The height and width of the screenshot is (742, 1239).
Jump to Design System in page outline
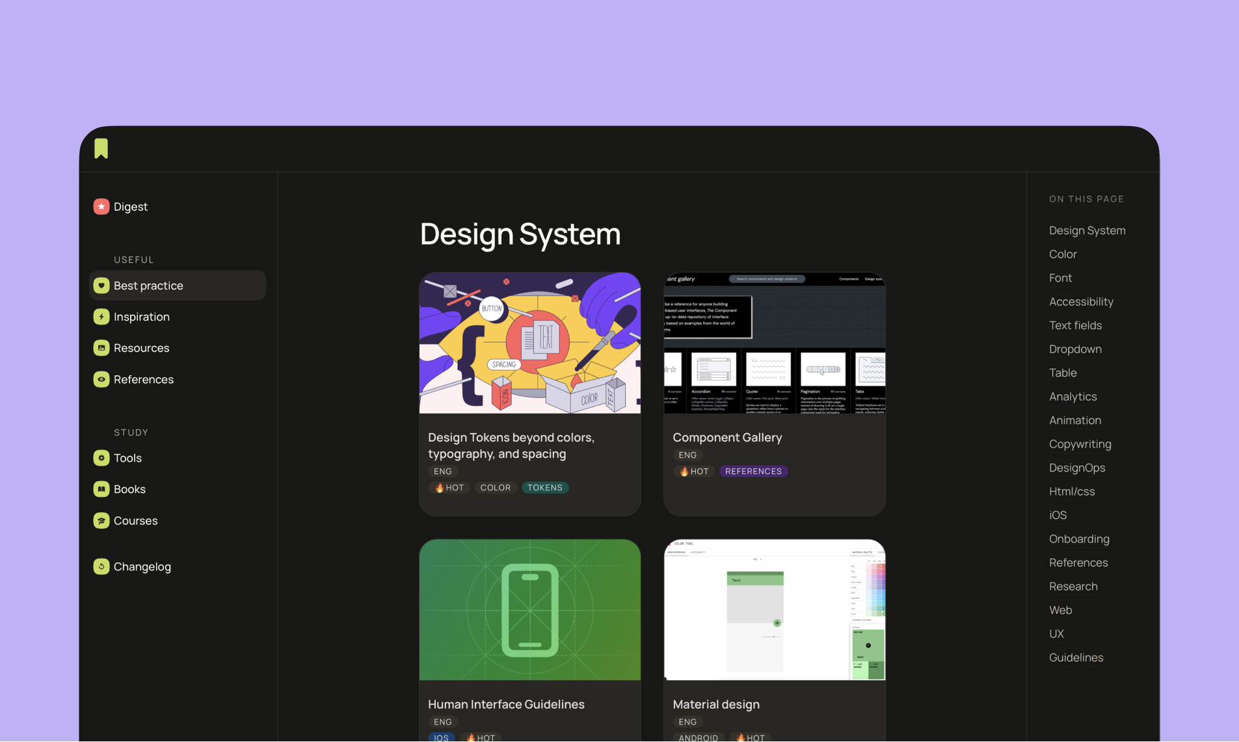[1087, 230]
